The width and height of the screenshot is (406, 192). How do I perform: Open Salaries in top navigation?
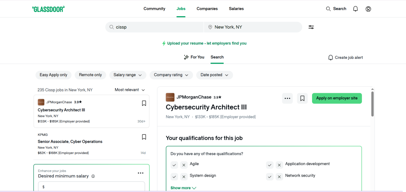(x=236, y=9)
